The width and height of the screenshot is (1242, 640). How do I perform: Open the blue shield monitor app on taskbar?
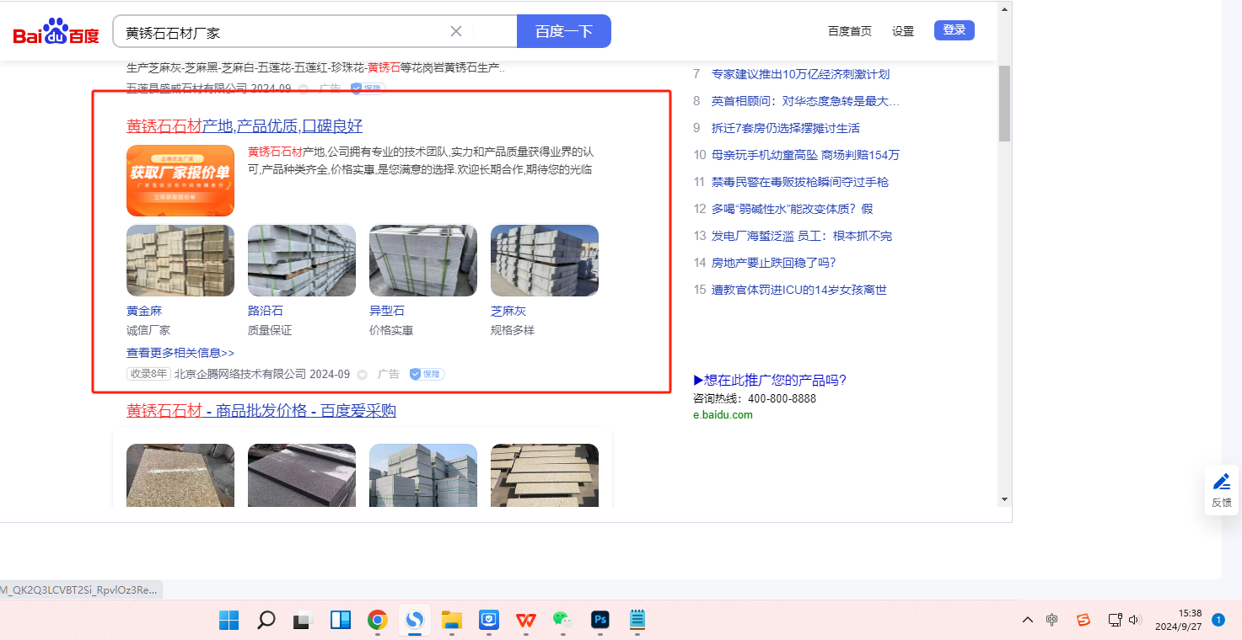489,621
